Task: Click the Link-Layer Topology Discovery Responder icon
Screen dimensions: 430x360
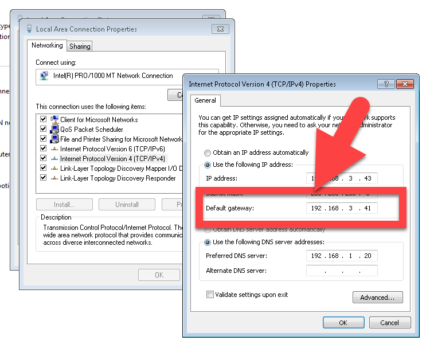Action: [x=54, y=178]
